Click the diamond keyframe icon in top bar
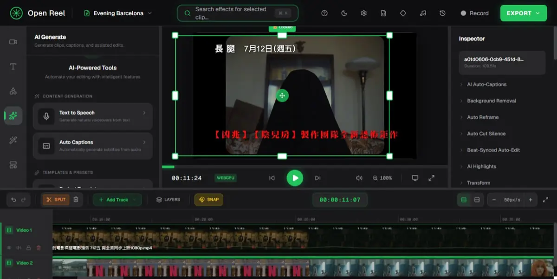Viewport: 557px width, 279px height. click(x=403, y=13)
